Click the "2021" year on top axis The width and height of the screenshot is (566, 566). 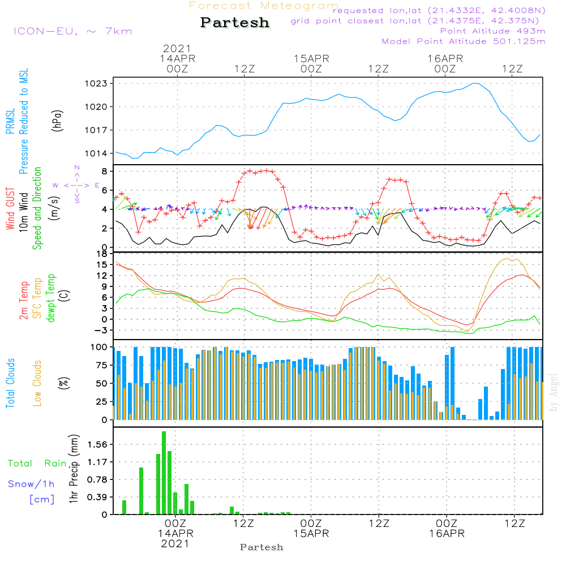coord(177,48)
